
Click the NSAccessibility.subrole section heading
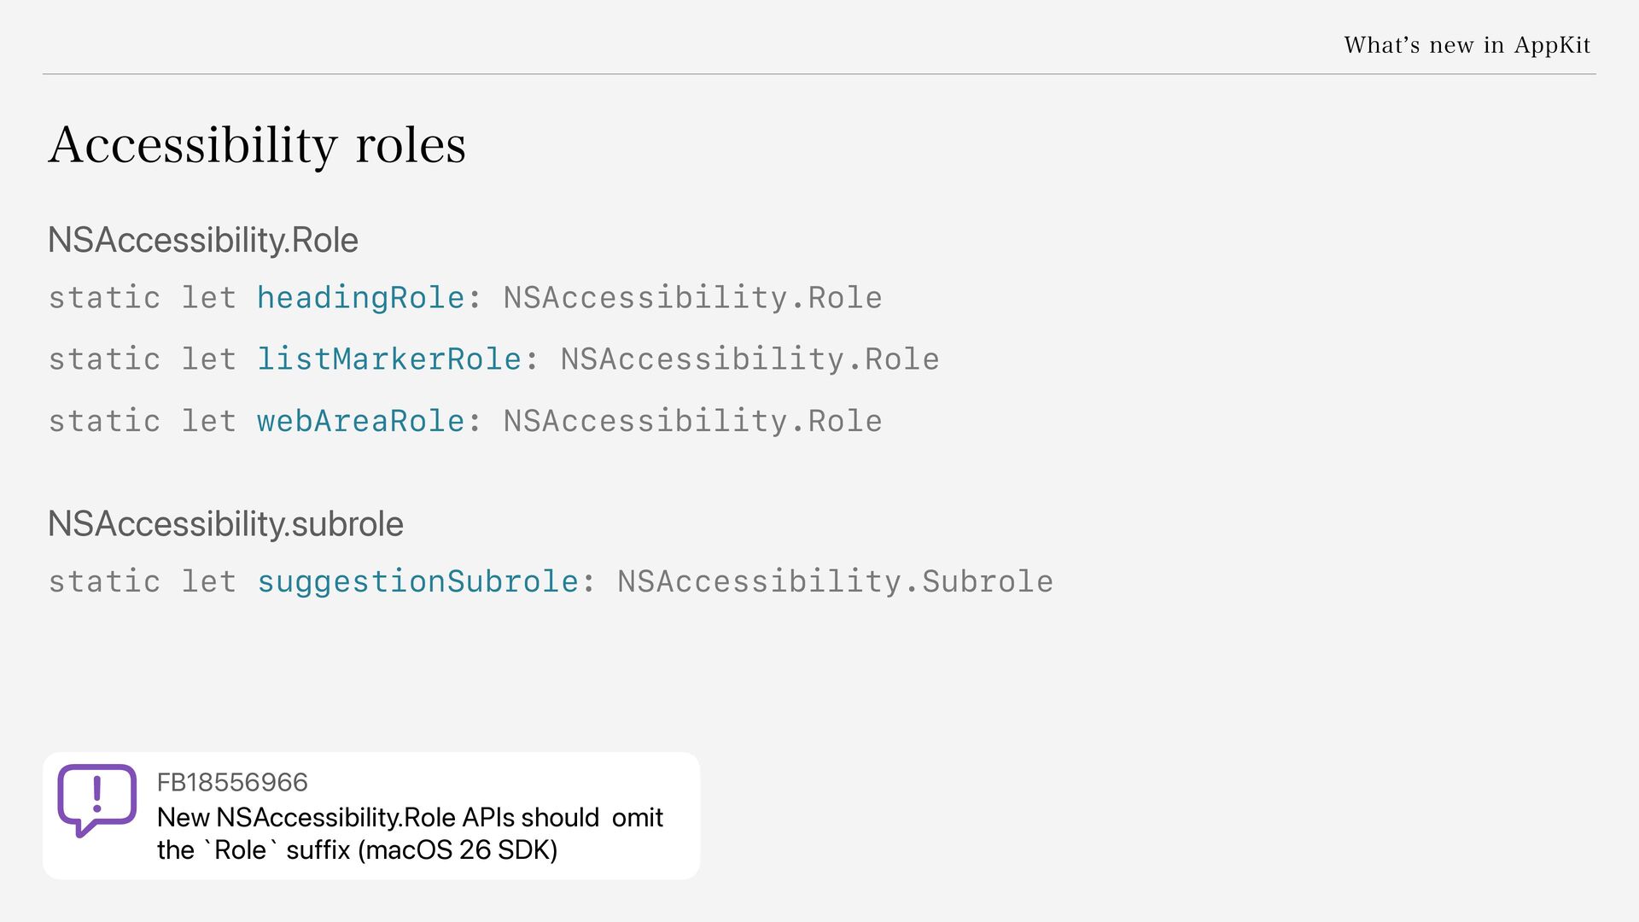(x=225, y=524)
